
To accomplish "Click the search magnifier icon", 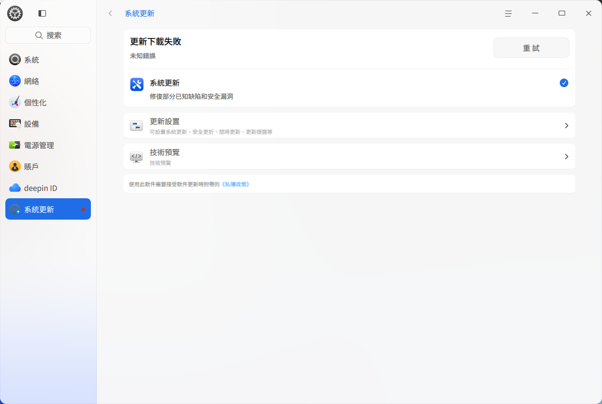I will click(x=39, y=35).
